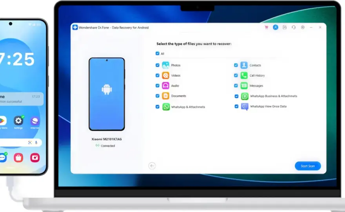Tap the Settings gear app on the phone
The image size is (345, 212).
coord(18,121)
